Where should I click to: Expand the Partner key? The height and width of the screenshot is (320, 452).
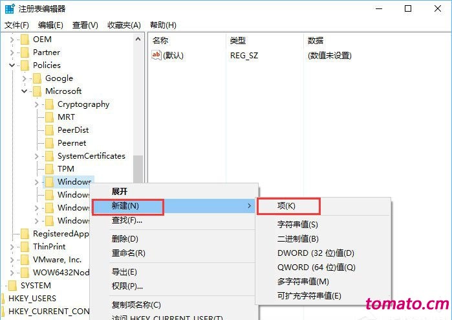coord(12,52)
